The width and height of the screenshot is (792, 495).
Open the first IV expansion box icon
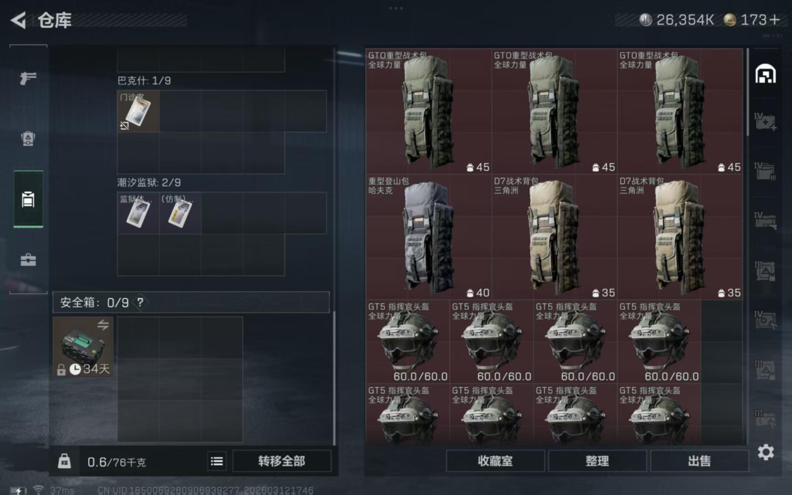pos(765,122)
